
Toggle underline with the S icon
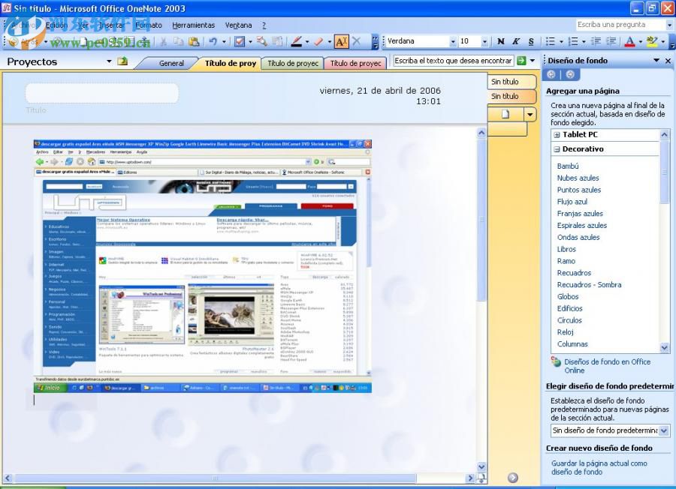coord(531,41)
